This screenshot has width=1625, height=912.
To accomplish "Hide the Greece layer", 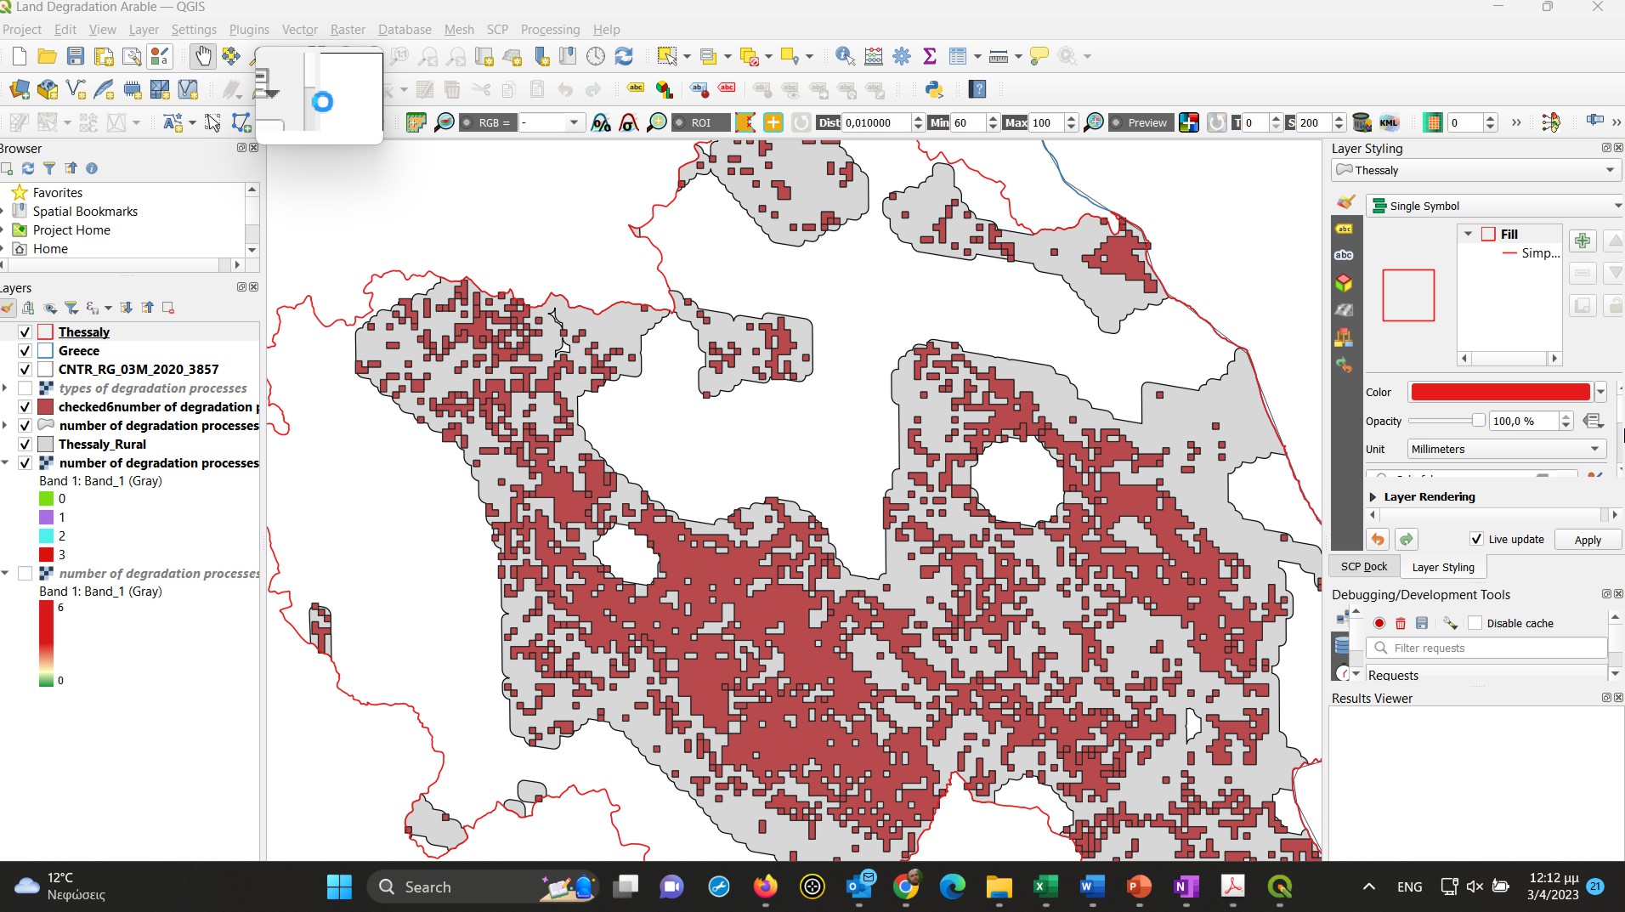I will 25,350.
